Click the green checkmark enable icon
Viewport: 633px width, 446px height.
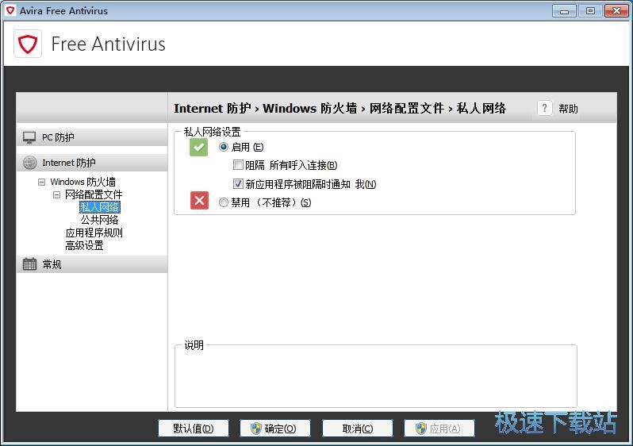click(x=198, y=147)
